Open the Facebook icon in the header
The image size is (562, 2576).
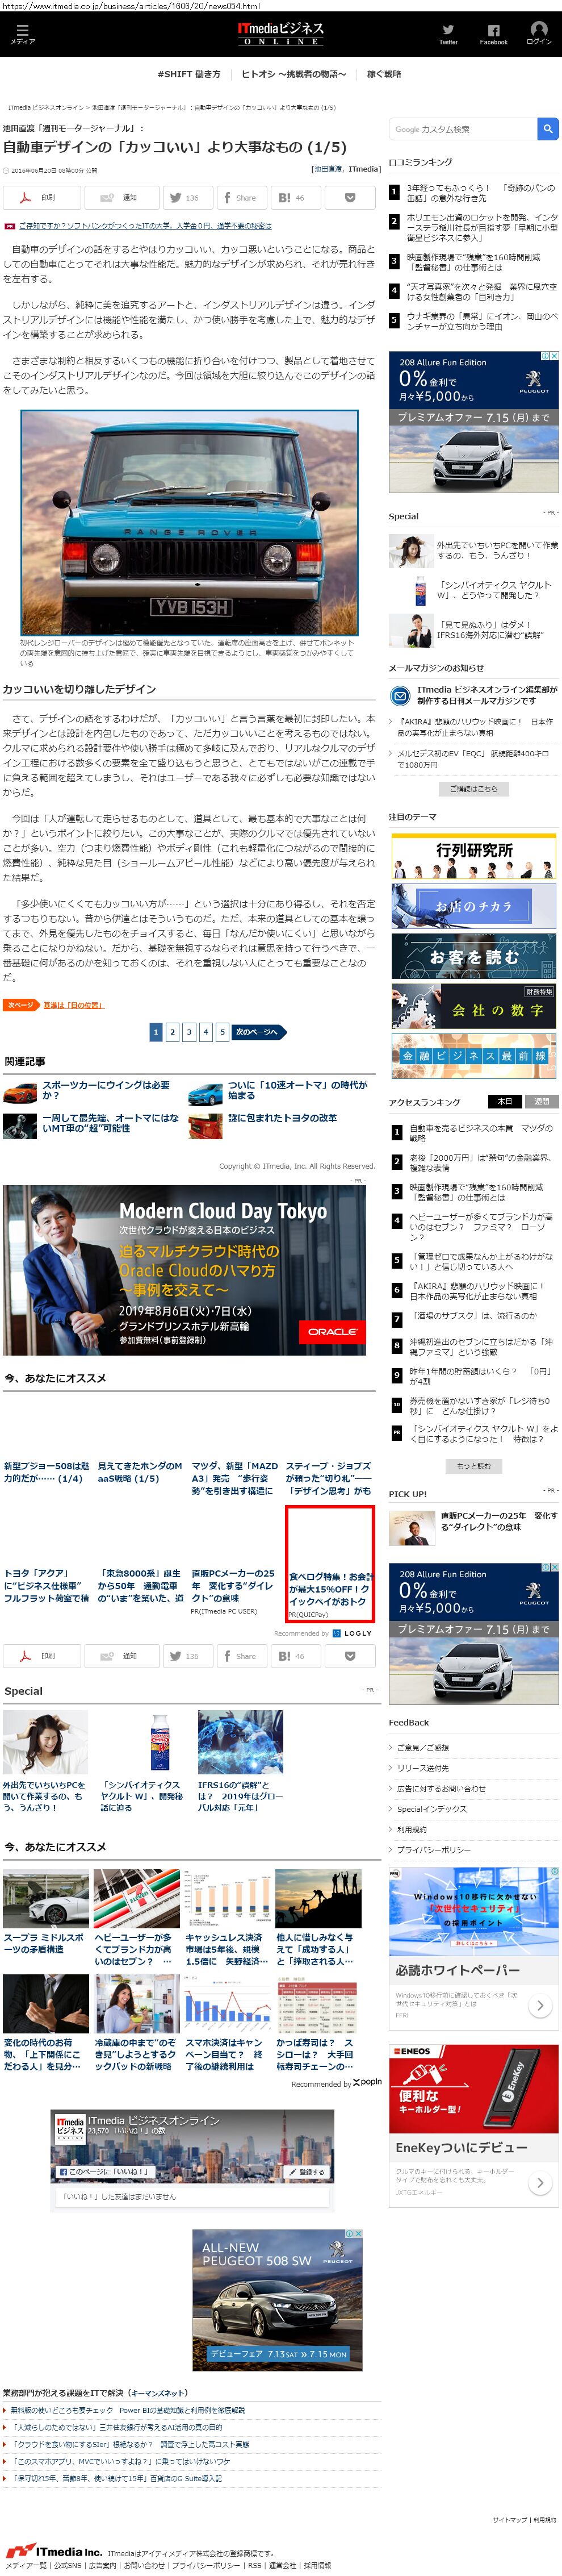(x=493, y=34)
